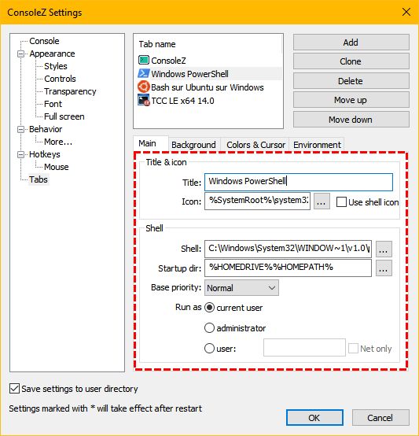Screen dimensions: 419x436
Task: Browse for icon file
Action: click(322, 201)
